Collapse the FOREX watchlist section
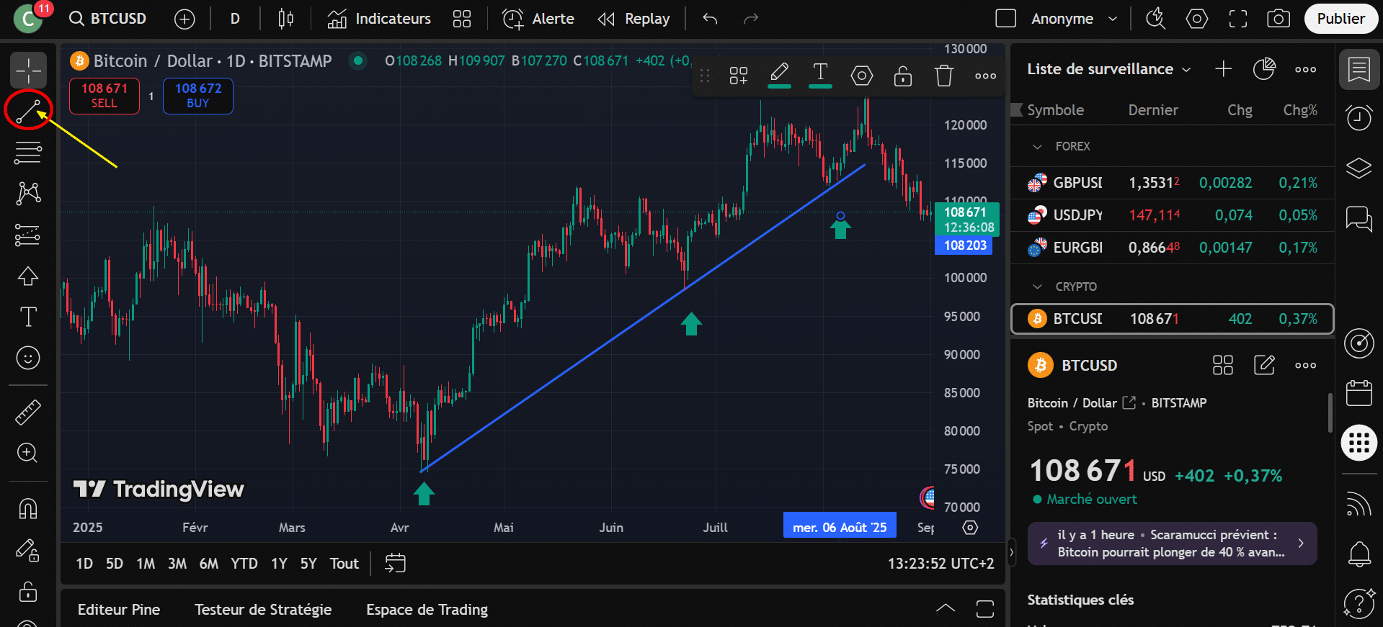 [x=1038, y=147]
